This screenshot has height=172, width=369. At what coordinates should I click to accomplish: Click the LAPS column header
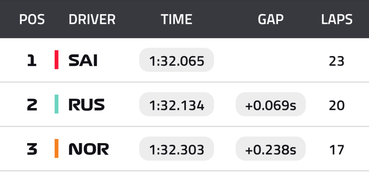click(337, 20)
